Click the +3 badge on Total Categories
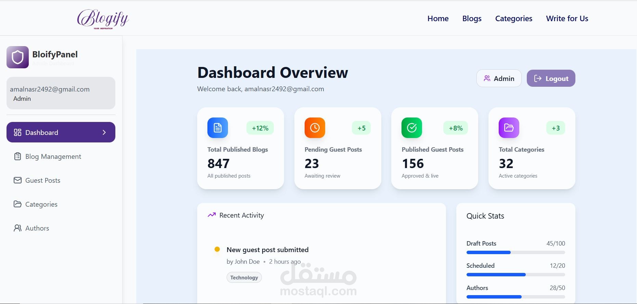Image resolution: width=637 pixels, height=304 pixels. [x=556, y=128]
